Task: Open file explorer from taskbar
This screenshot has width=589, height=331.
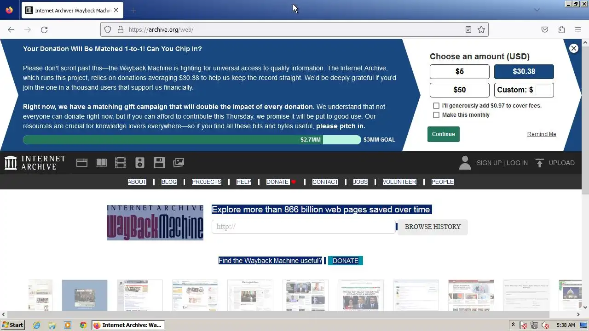Action: tap(52, 325)
